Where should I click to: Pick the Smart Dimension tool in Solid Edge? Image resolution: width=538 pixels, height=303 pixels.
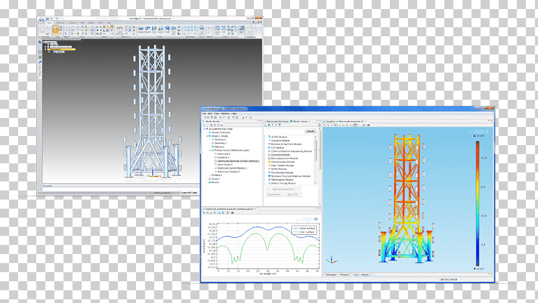pos(120,30)
